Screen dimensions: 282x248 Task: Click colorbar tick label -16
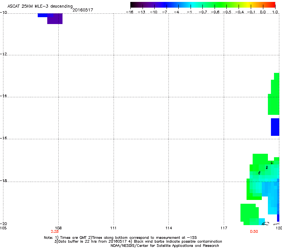click(x=130, y=12)
